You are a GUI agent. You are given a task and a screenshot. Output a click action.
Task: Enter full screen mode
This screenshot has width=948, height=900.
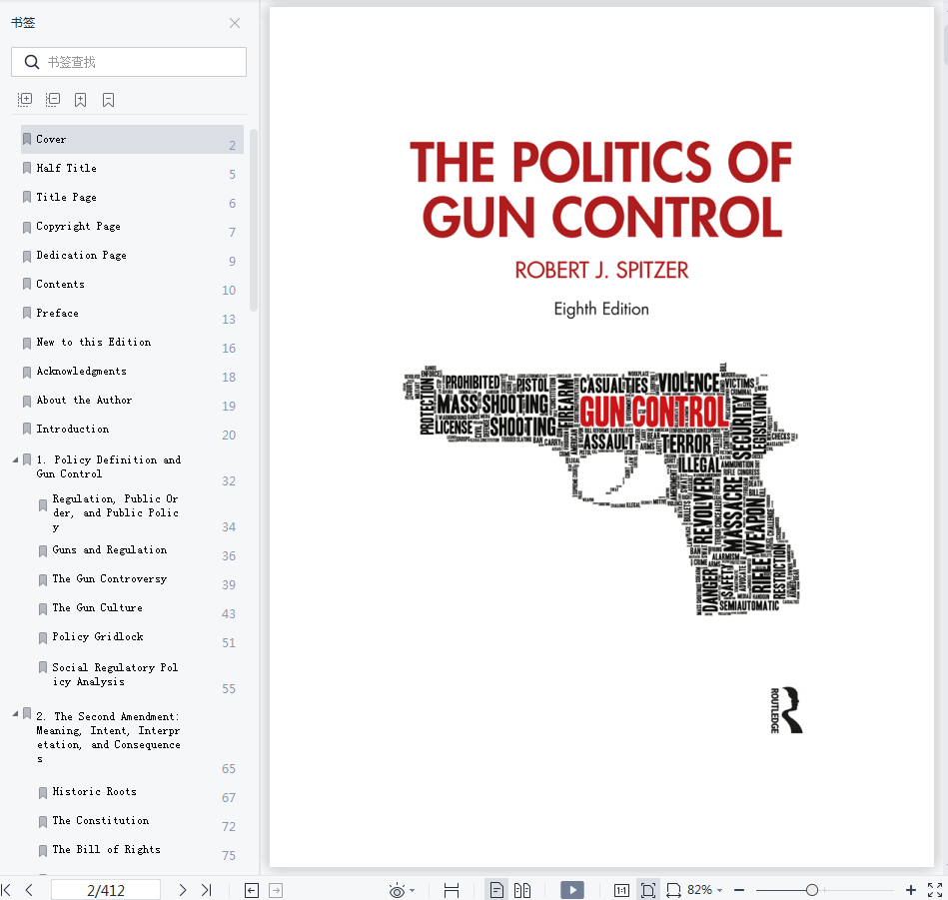tap(935, 890)
